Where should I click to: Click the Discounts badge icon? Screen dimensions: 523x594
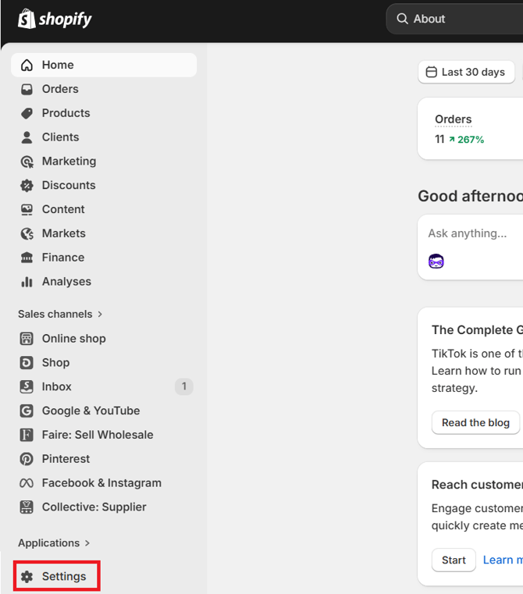pyautogui.click(x=27, y=185)
